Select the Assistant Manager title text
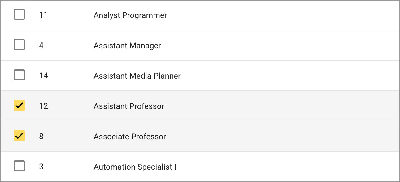 [127, 45]
